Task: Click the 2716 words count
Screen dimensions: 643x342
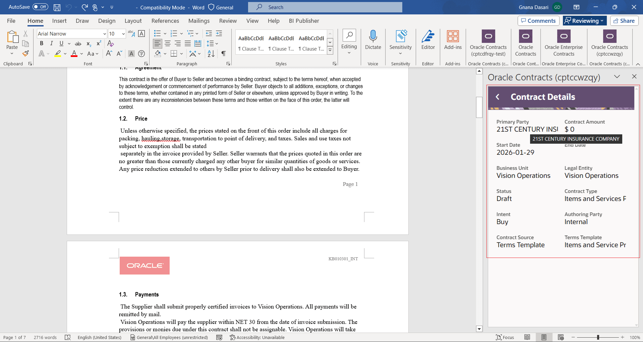Action: point(45,337)
